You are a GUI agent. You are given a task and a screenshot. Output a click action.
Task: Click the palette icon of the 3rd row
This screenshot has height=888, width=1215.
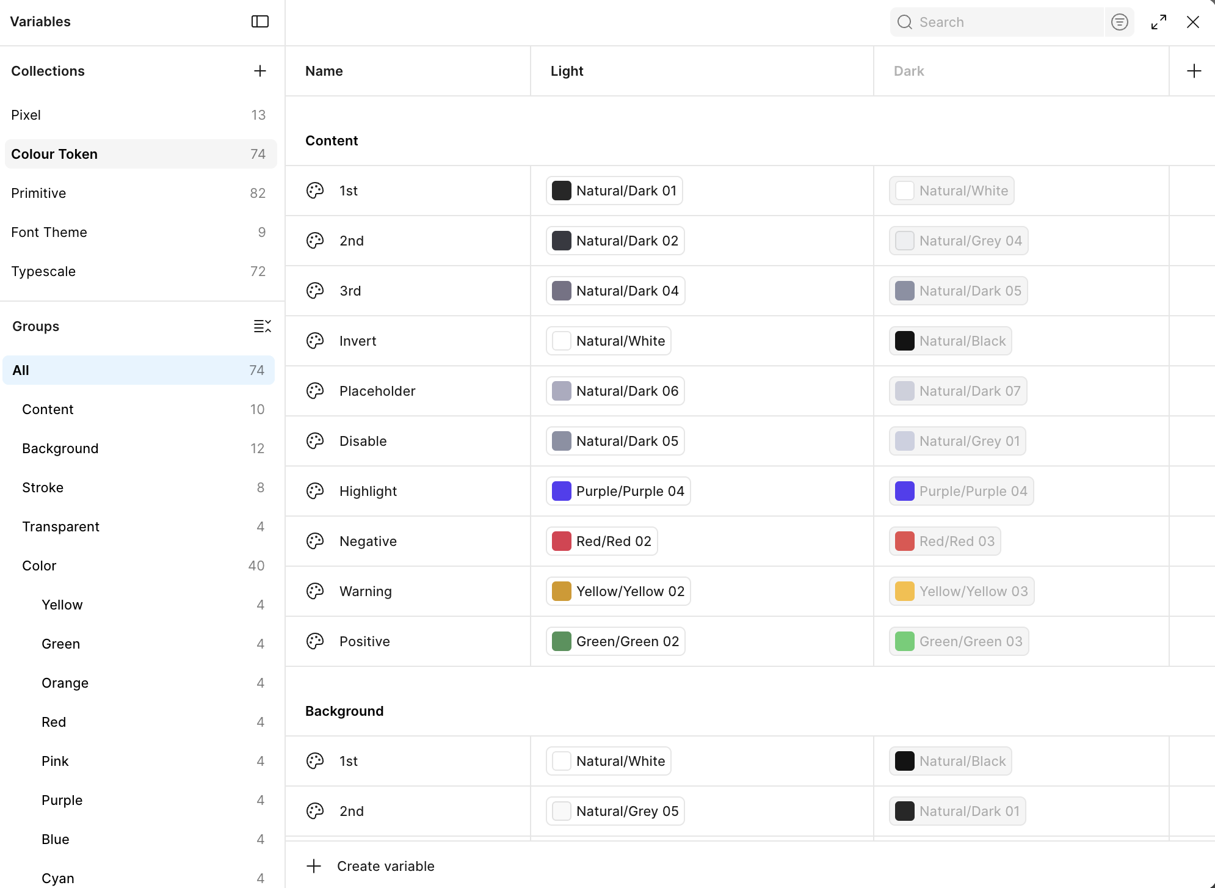click(315, 291)
